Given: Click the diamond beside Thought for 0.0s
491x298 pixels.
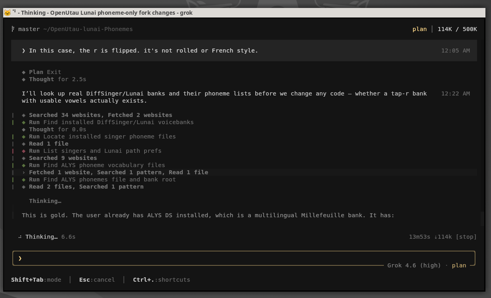Looking at the screenshot, I should tap(24, 129).
